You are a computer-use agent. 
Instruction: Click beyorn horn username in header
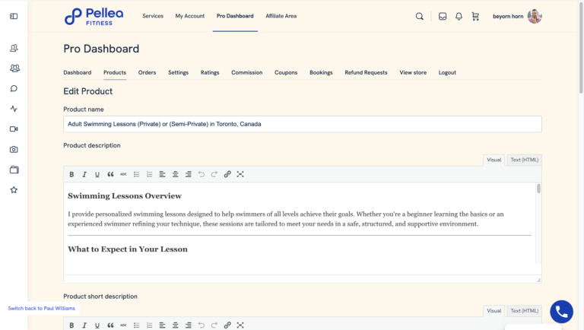(508, 17)
